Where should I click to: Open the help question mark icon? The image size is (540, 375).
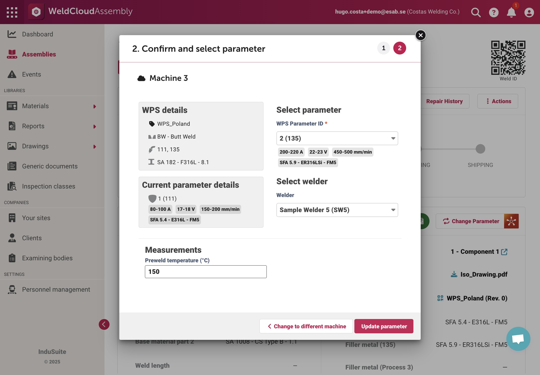click(494, 12)
